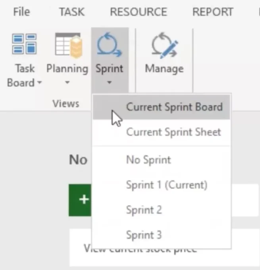Collapse the Sprint dropdown arrow
The height and width of the screenshot is (270, 260).
point(109,82)
